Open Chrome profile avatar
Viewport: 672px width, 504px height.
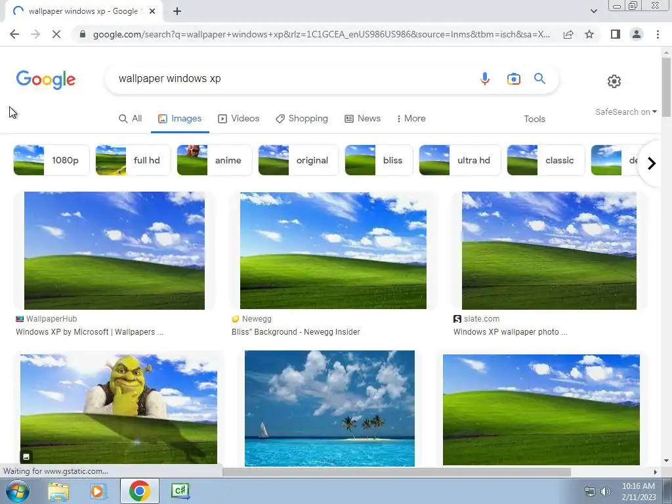click(x=637, y=34)
